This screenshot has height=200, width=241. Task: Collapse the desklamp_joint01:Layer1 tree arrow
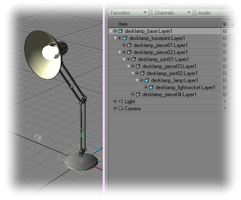point(124,59)
